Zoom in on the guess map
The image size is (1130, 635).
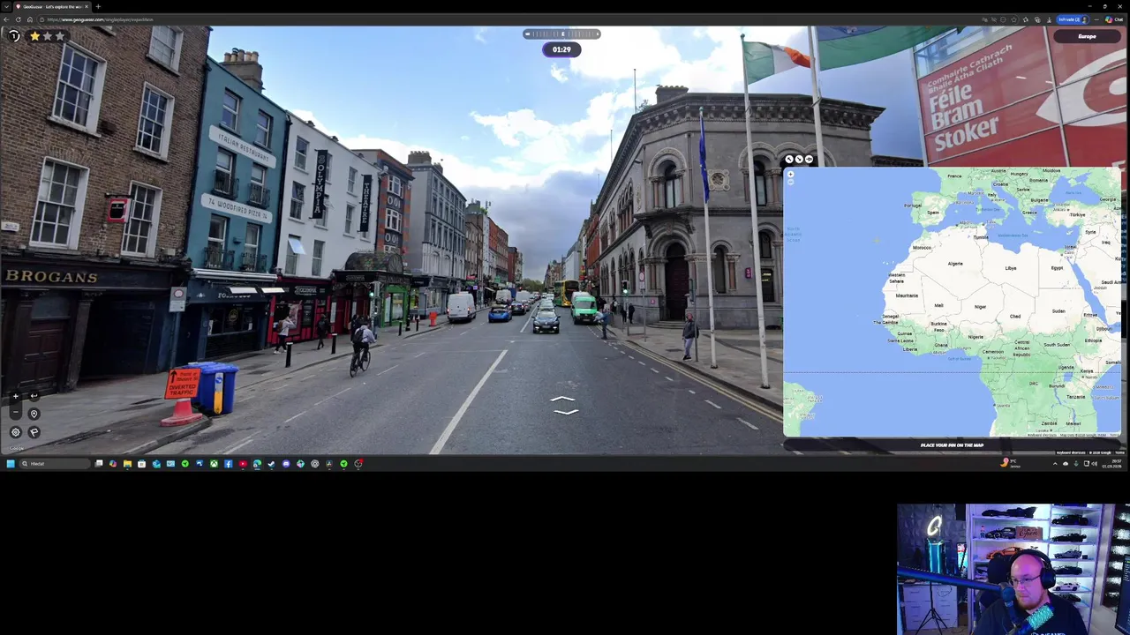pyautogui.click(x=791, y=174)
